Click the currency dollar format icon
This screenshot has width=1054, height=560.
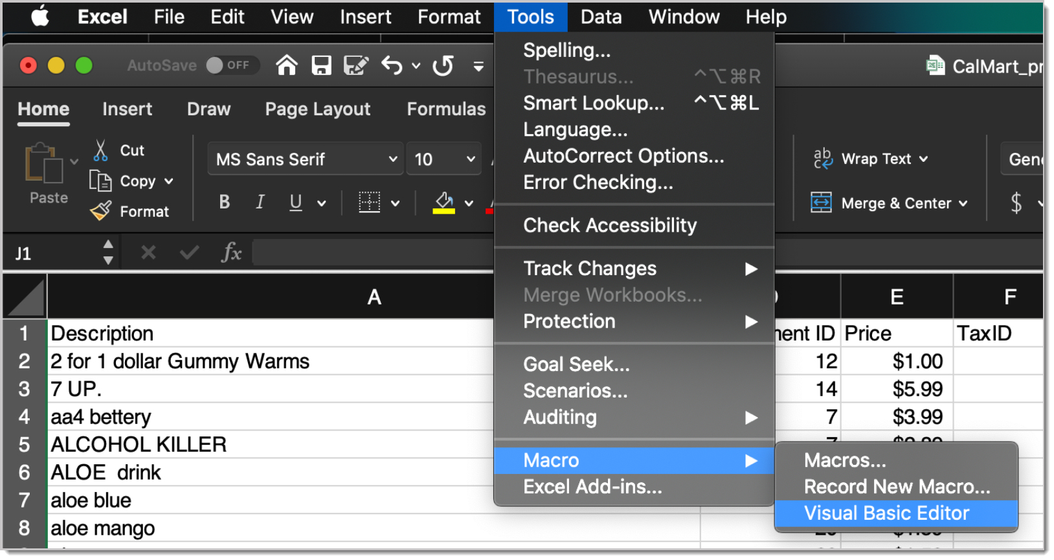pos(1016,203)
